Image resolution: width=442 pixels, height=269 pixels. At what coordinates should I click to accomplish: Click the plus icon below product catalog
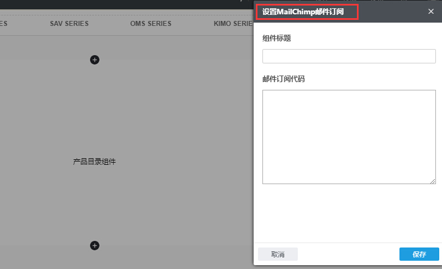pos(94,245)
